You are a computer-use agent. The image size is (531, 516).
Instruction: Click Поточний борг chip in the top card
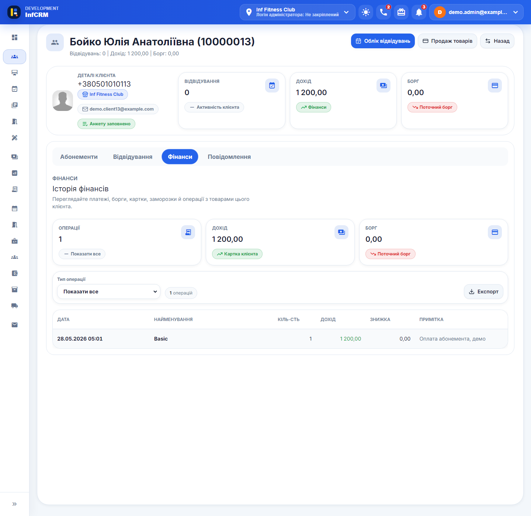(432, 107)
